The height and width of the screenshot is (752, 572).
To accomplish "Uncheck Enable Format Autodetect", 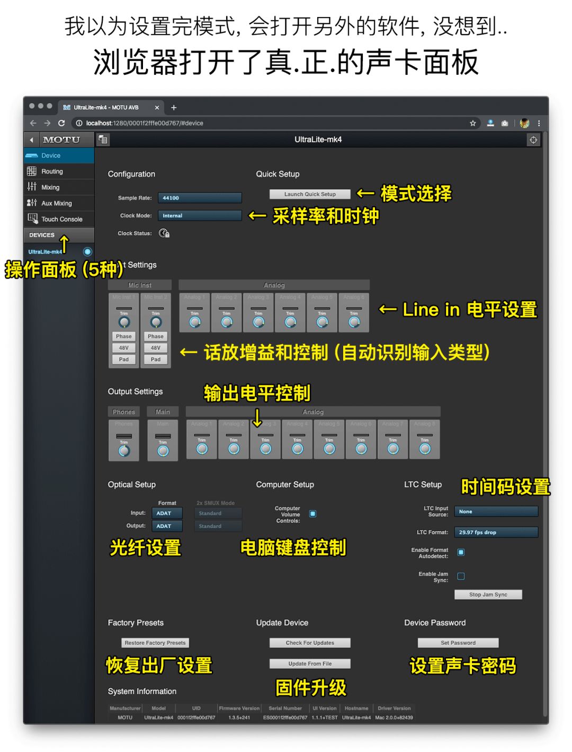I will point(461,553).
